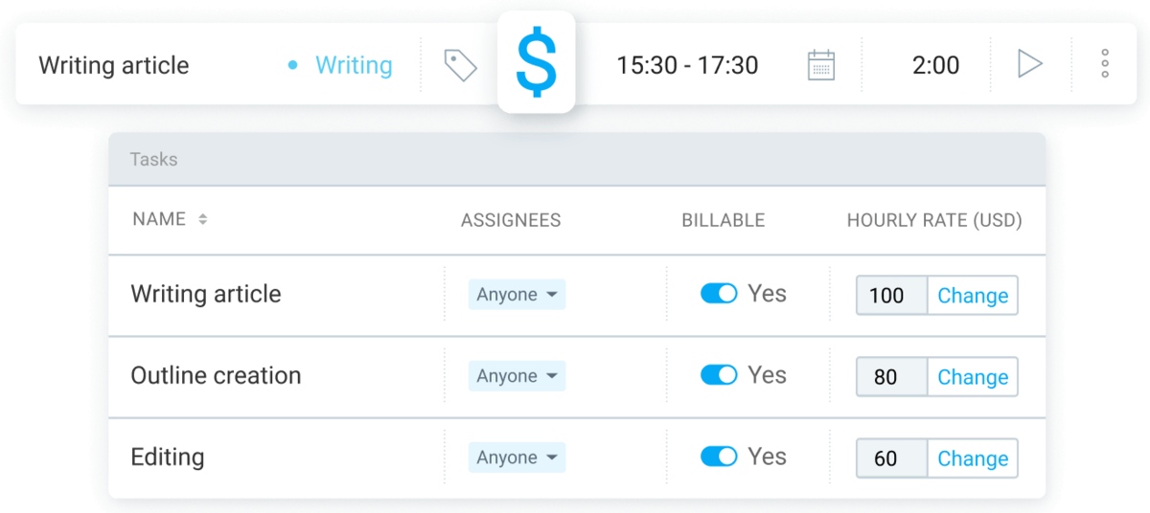The image size is (1150, 513).
Task: Click the 15:30 - 17:30 time range field
Action: (x=687, y=65)
